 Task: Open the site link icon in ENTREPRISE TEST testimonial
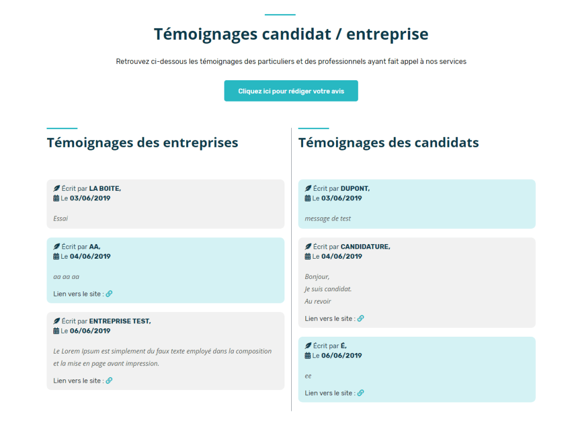click(109, 380)
